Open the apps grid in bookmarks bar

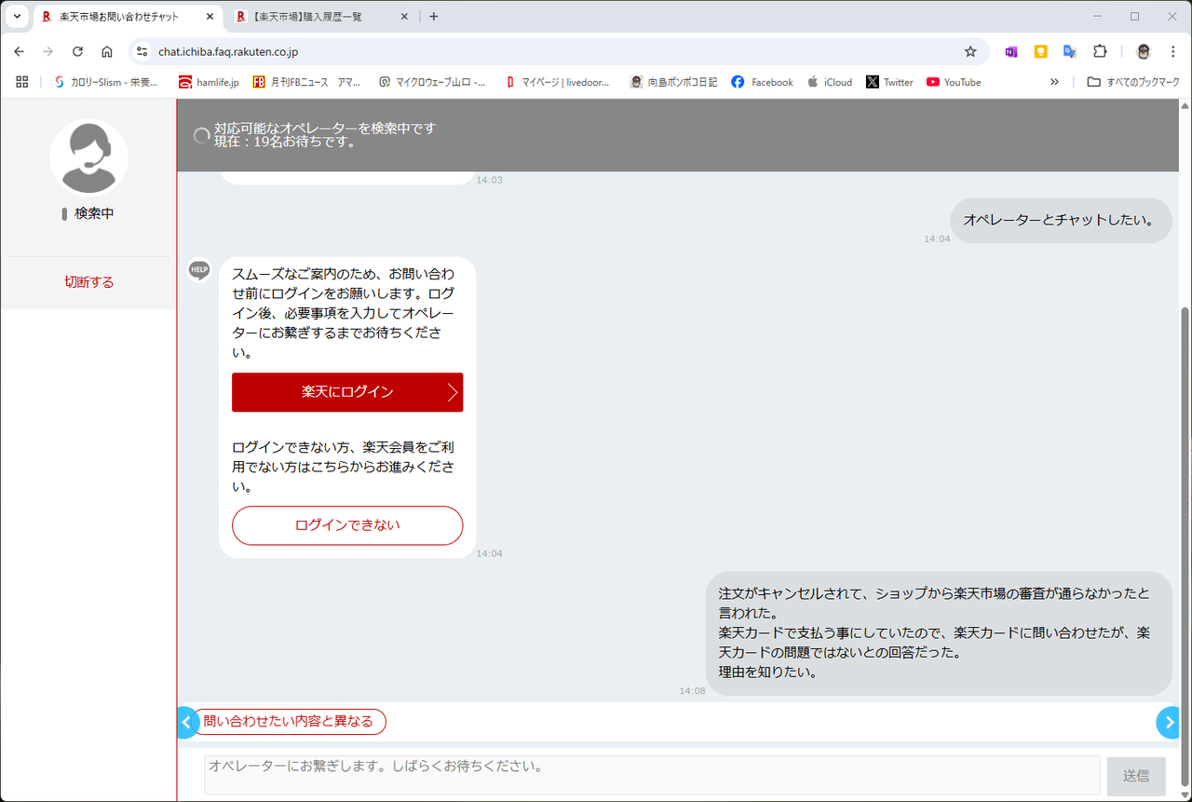(22, 82)
